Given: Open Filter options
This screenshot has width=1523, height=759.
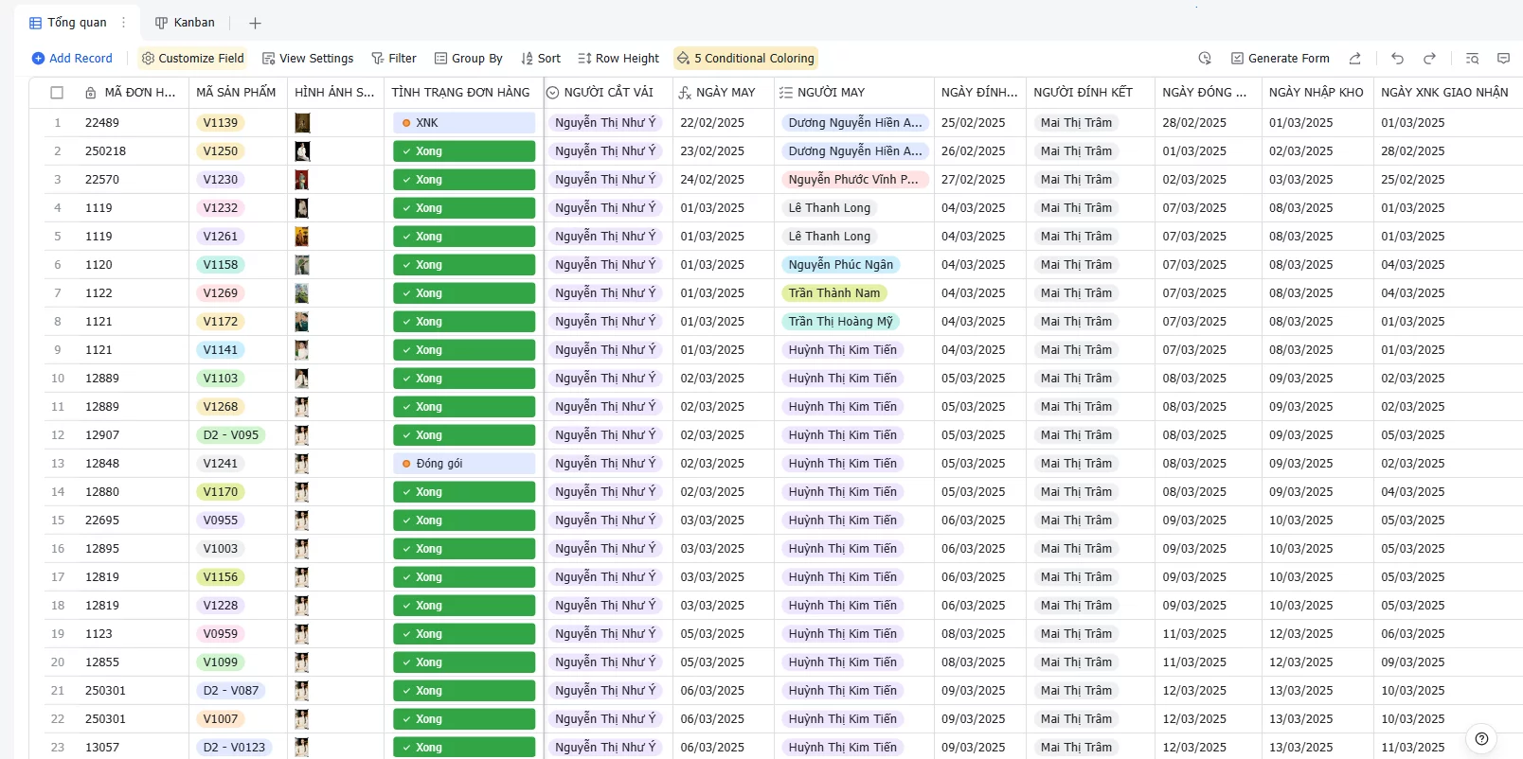Looking at the screenshot, I should [393, 59].
